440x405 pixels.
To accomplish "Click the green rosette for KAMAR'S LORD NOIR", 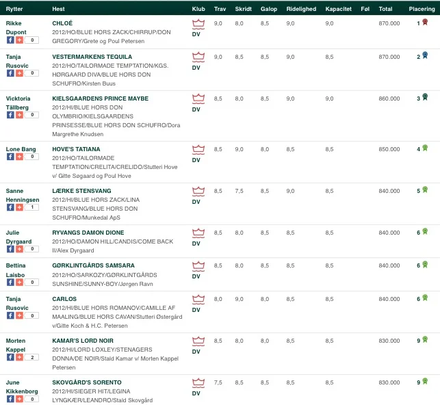I will 425,339.
